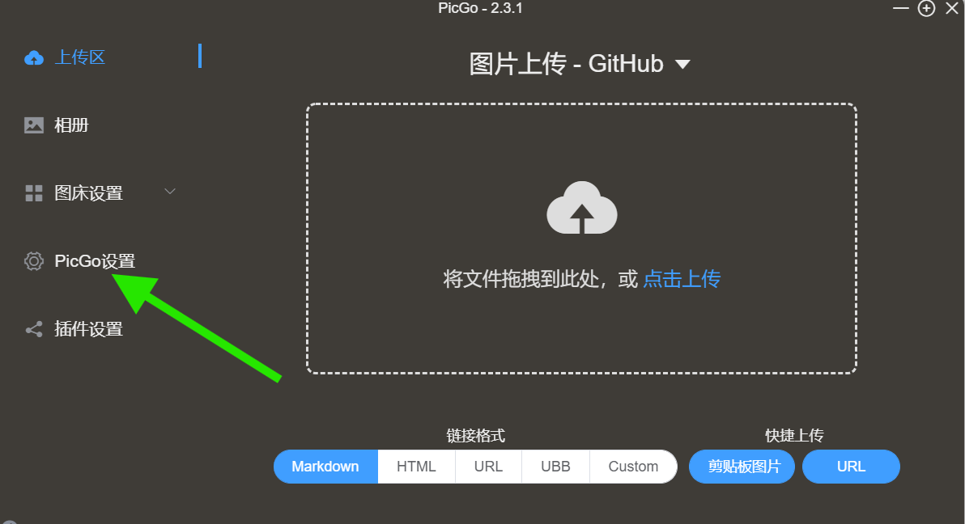The width and height of the screenshot is (965, 524).
Task: Click the album picture icon
Action: coord(34,125)
